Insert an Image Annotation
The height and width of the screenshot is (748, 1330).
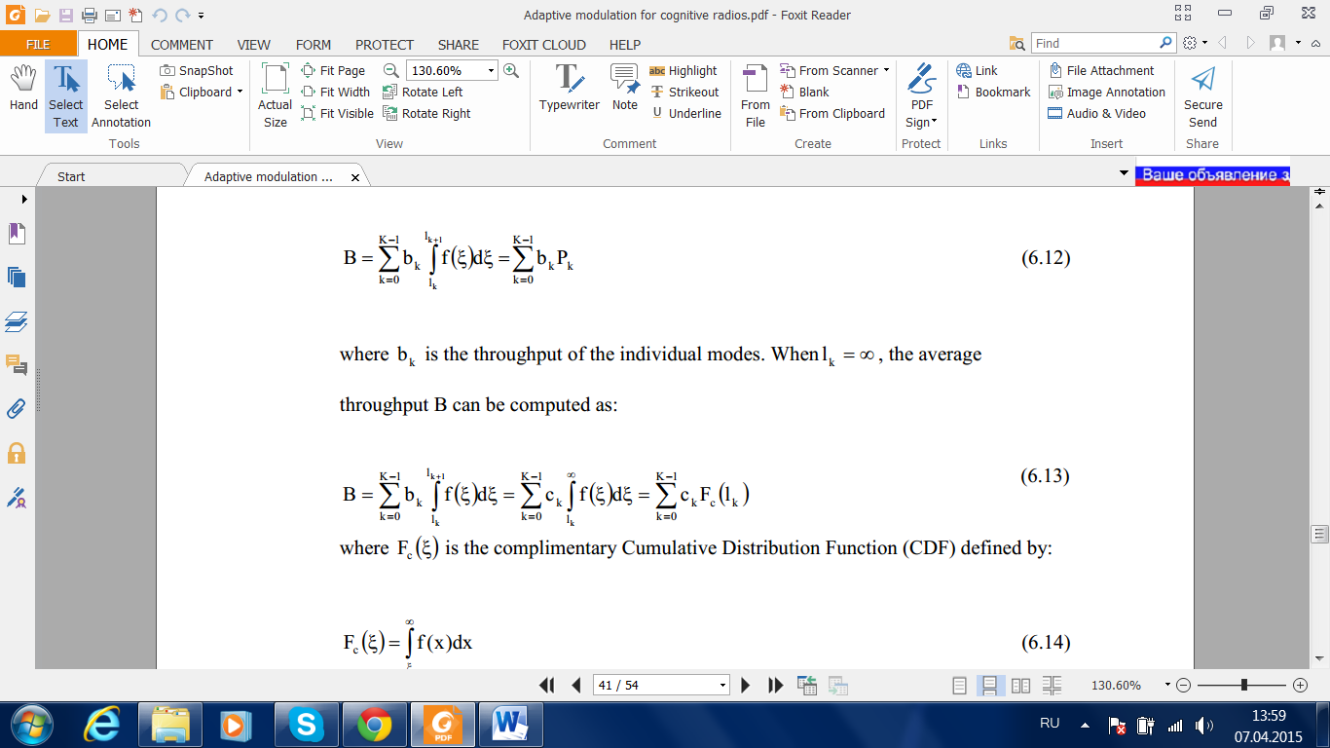1106,92
